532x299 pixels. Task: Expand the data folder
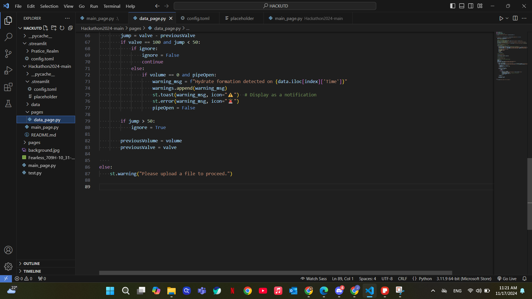point(35,104)
